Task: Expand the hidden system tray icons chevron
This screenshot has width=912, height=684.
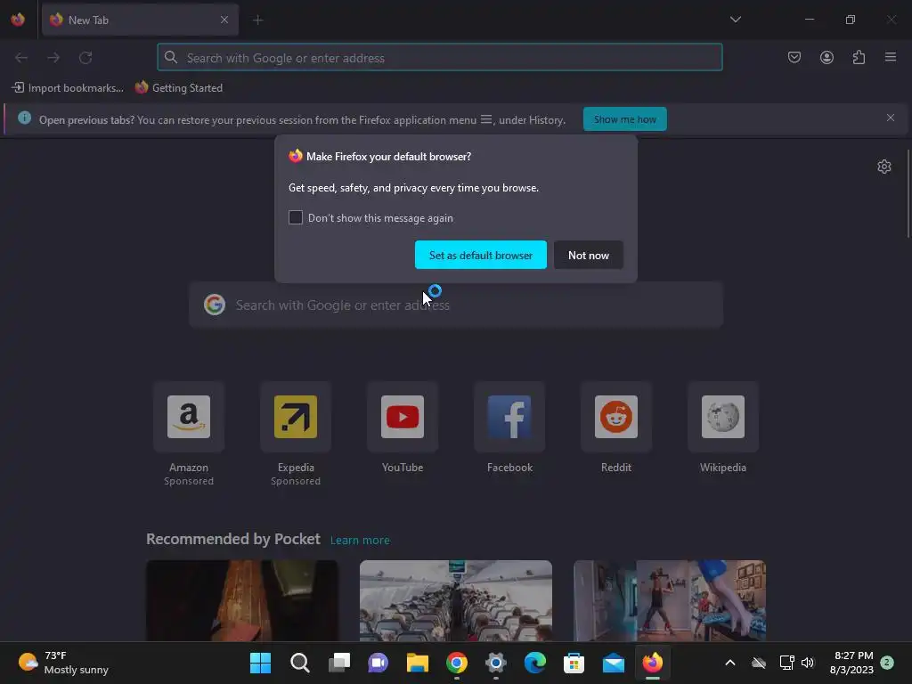Action: point(730,663)
